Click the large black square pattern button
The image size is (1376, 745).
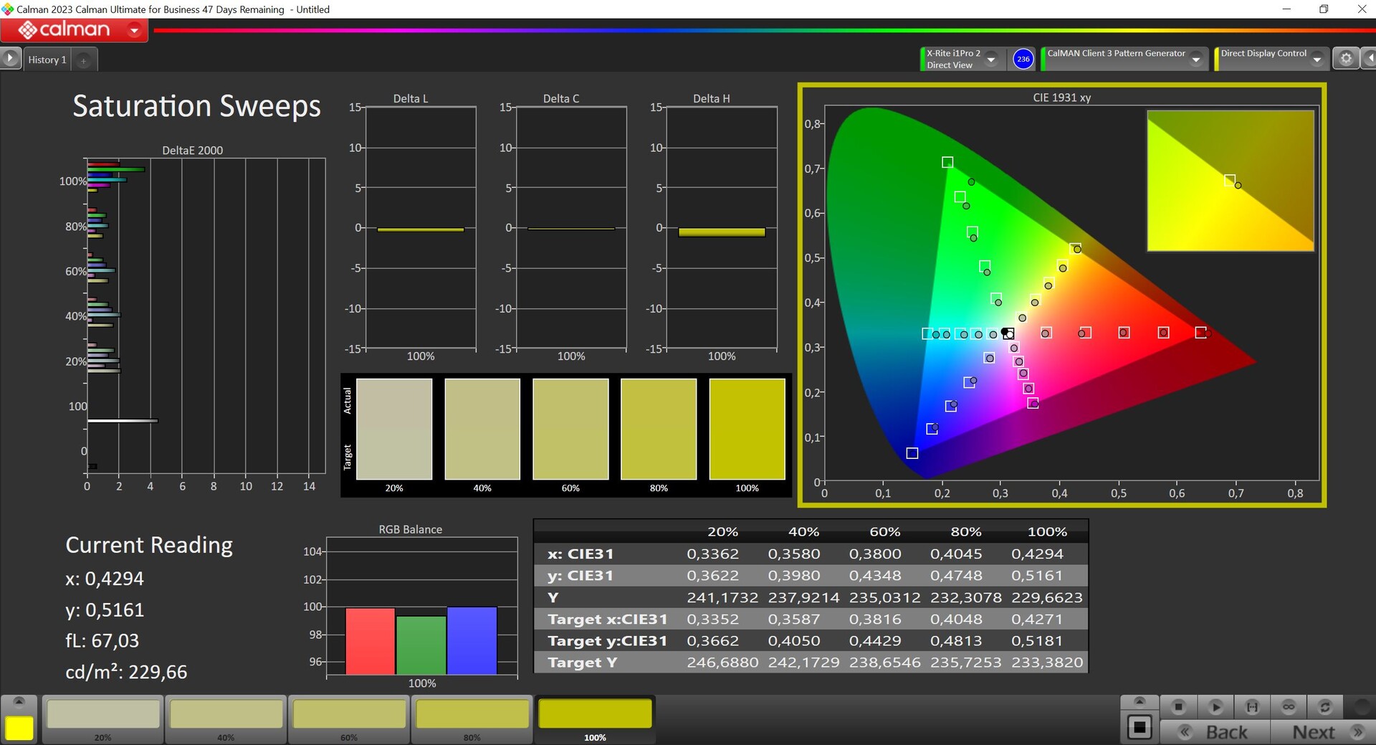[1139, 727]
